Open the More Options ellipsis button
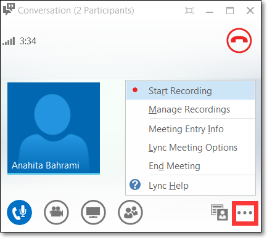The height and width of the screenshot is (238, 267). pos(245,213)
